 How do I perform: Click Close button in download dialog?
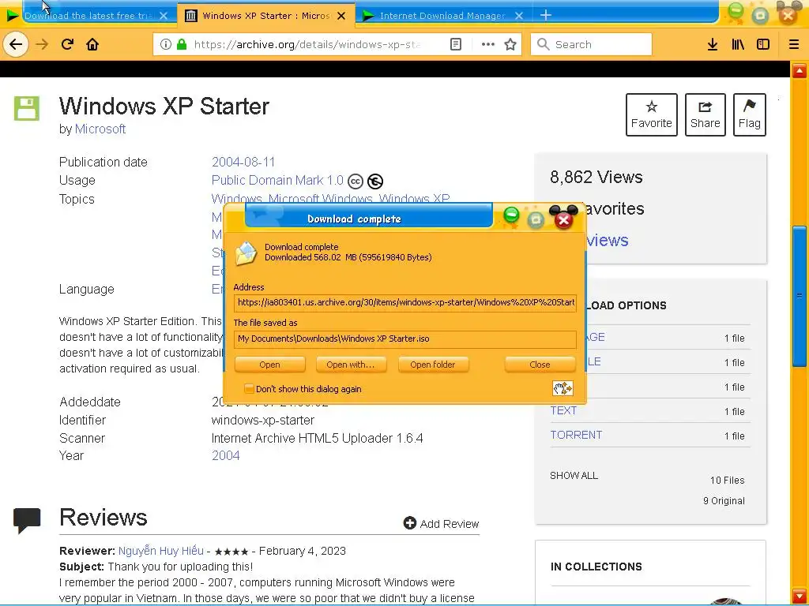pyautogui.click(x=540, y=365)
